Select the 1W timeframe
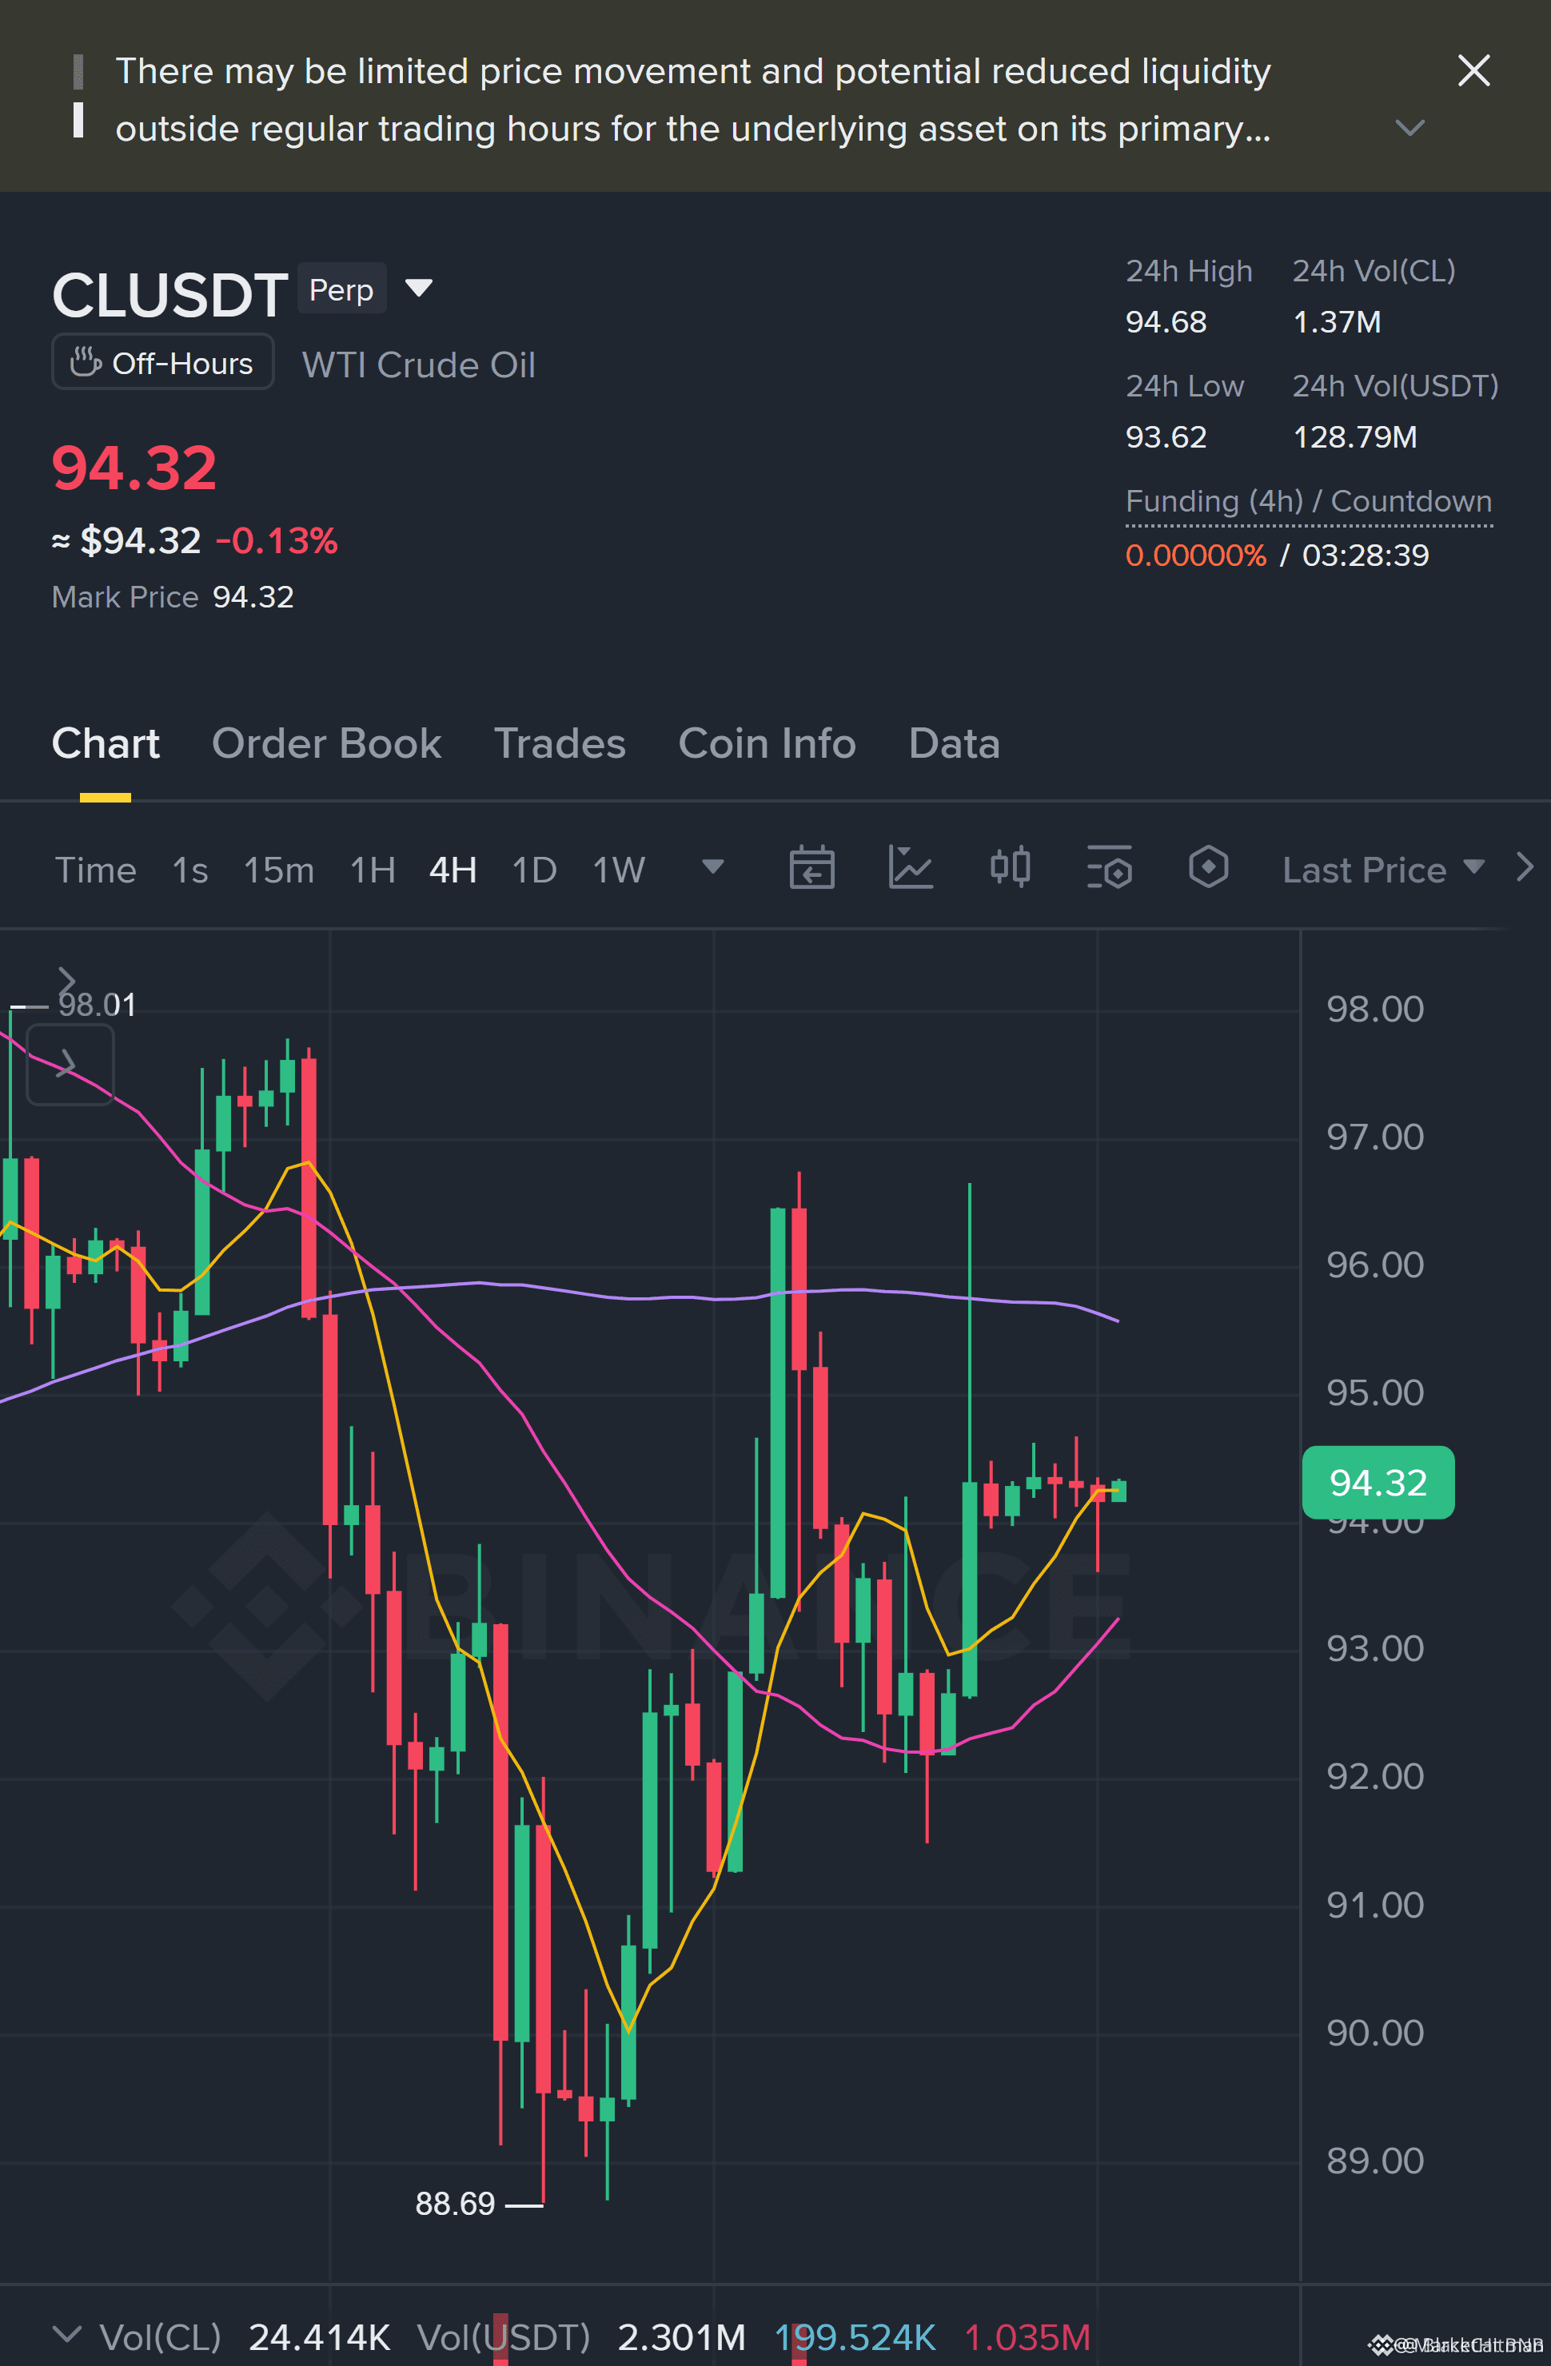The height and width of the screenshot is (2366, 1551). 619,870
